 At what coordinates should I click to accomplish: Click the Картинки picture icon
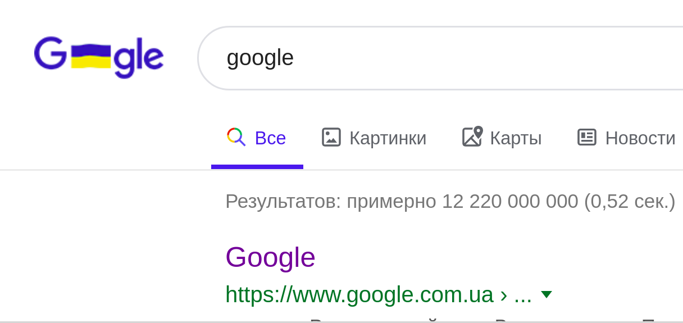click(331, 137)
